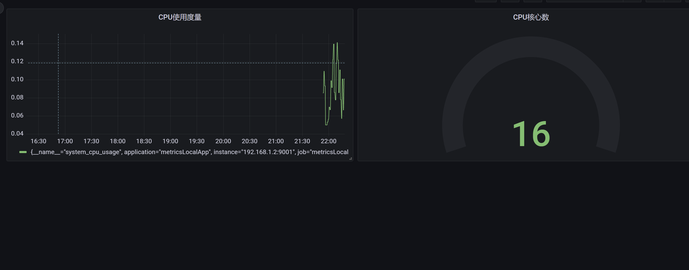The height and width of the screenshot is (270, 689).
Task: Select the system_cpu_usage legend series label
Action: pos(189,152)
